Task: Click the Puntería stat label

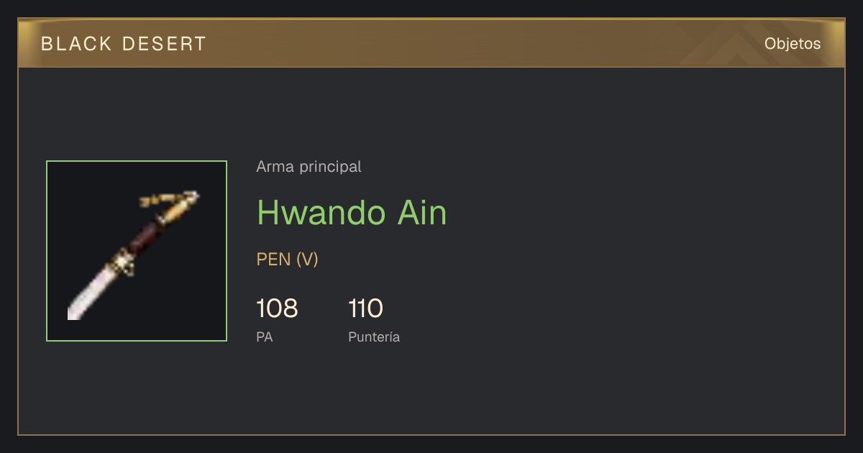Action: point(374,337)
